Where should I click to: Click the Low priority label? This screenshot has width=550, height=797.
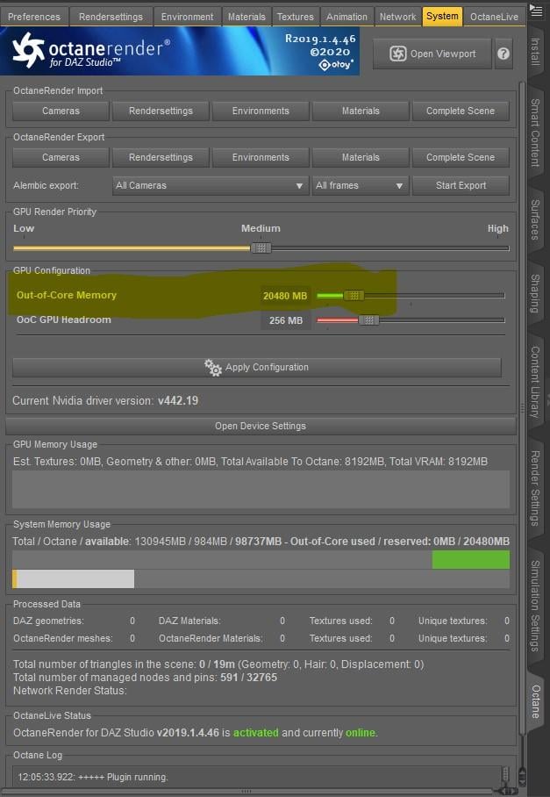pyautogui.click(x=24, y=228)
